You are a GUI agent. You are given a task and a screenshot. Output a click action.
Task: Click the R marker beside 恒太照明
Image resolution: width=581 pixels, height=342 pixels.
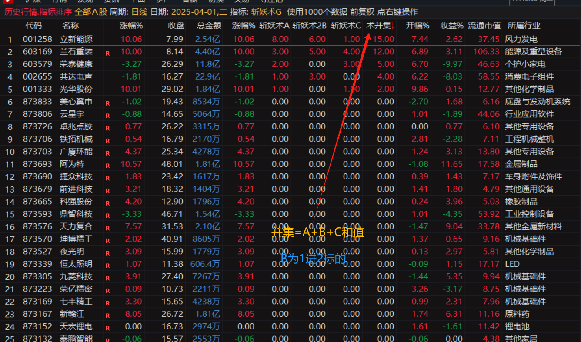[x=107, y=266]
